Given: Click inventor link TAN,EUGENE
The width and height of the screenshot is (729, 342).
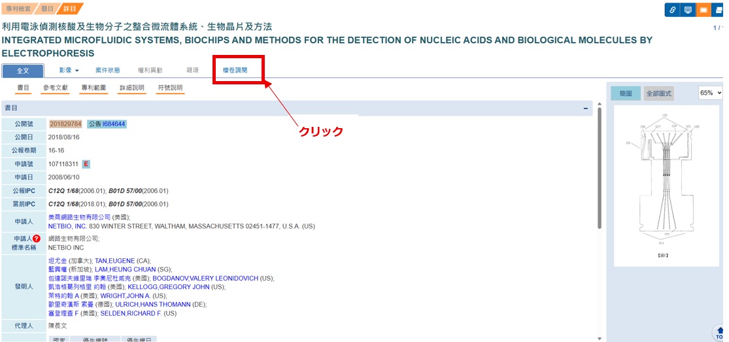Looking at the screenshot, I should (114, 261).
